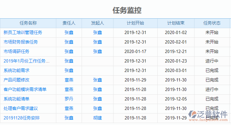This screenshot has width=231, height=125.
Task: Select planned end date 2020-01-02
Action: 176,32
